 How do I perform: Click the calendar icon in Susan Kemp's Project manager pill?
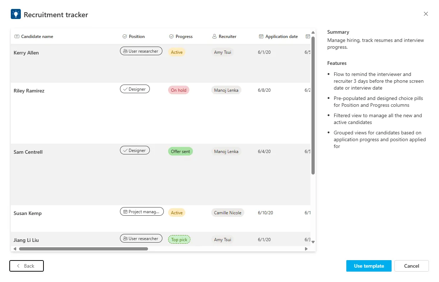(125, 211)
